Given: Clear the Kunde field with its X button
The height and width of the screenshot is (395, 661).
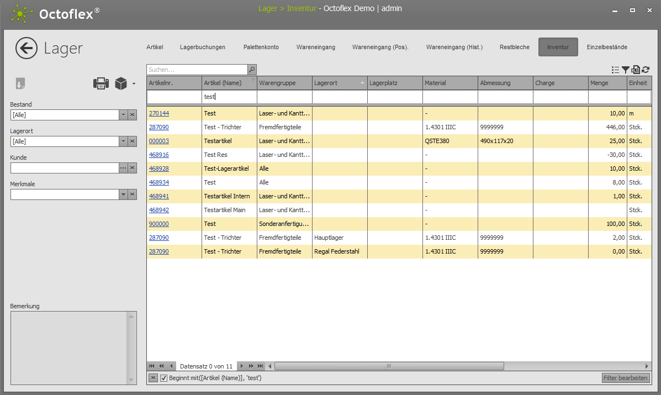Looking at the screenshot, I should pyautogui.click(x=133, y=168).
